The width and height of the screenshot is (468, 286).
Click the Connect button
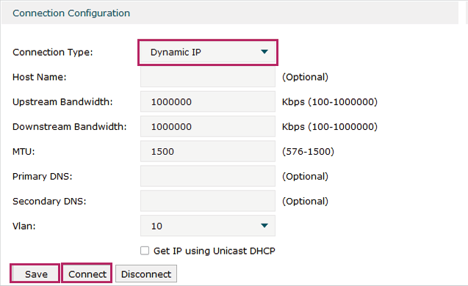(x=87, y=274)
